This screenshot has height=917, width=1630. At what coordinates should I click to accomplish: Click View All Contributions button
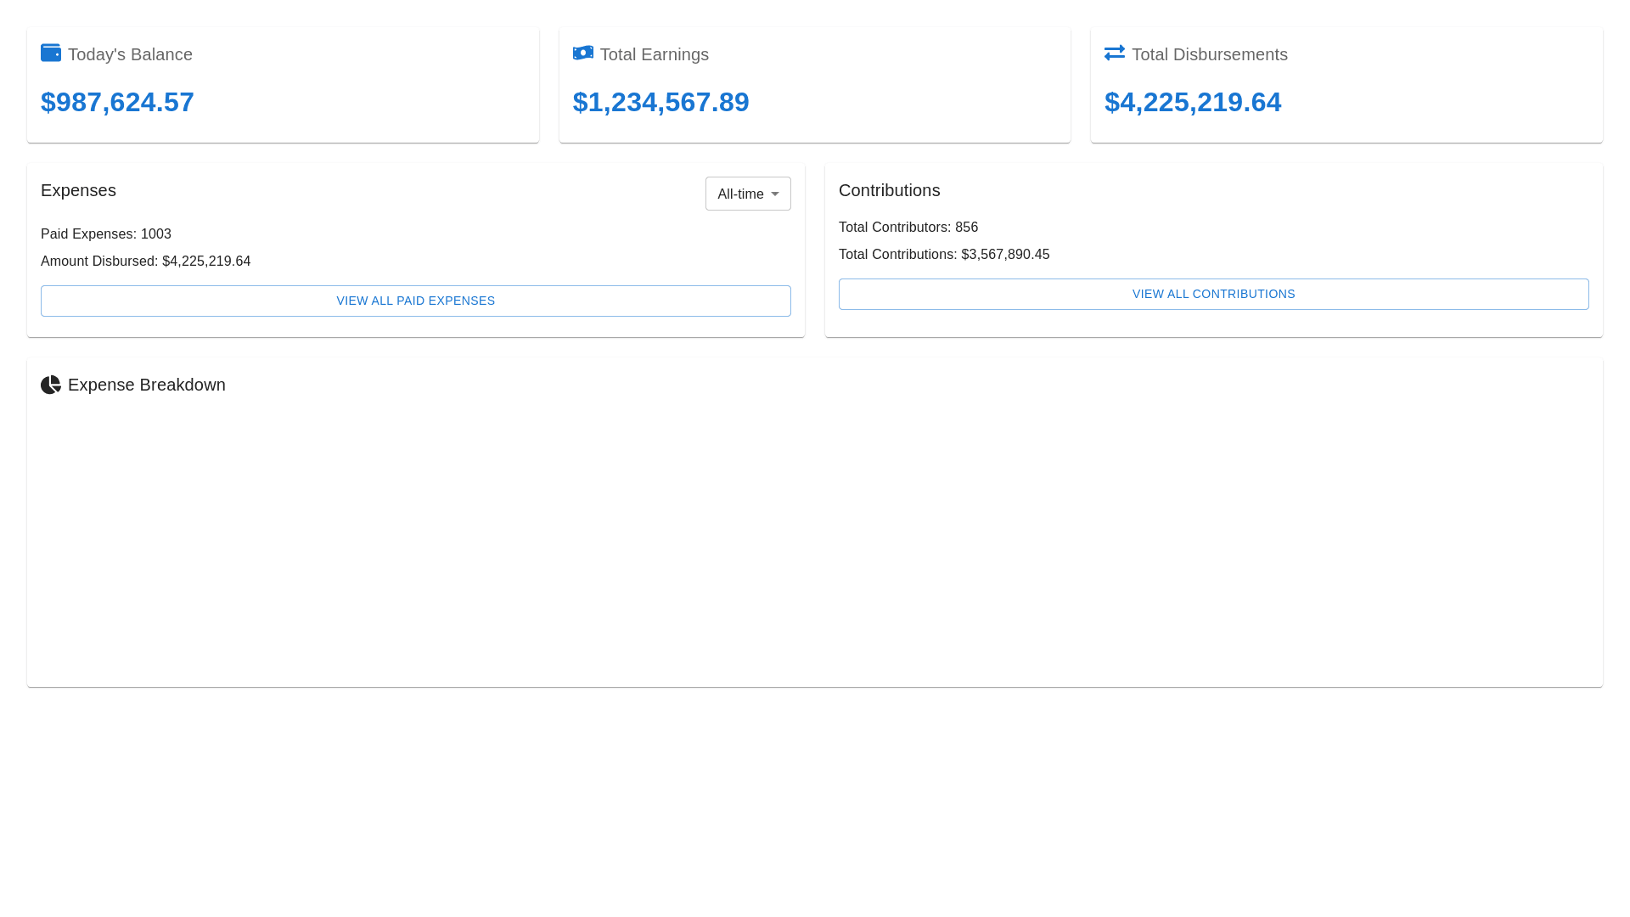pos(1213,294)
